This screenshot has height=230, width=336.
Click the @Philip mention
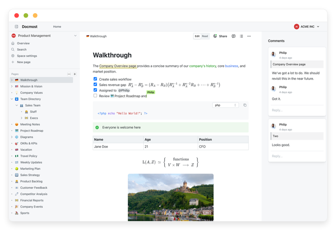click(124, 90)
